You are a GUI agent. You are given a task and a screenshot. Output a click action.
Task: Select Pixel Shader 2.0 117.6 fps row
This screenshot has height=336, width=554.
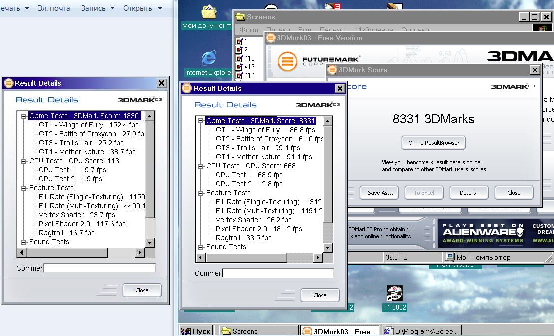coord(82,224)
